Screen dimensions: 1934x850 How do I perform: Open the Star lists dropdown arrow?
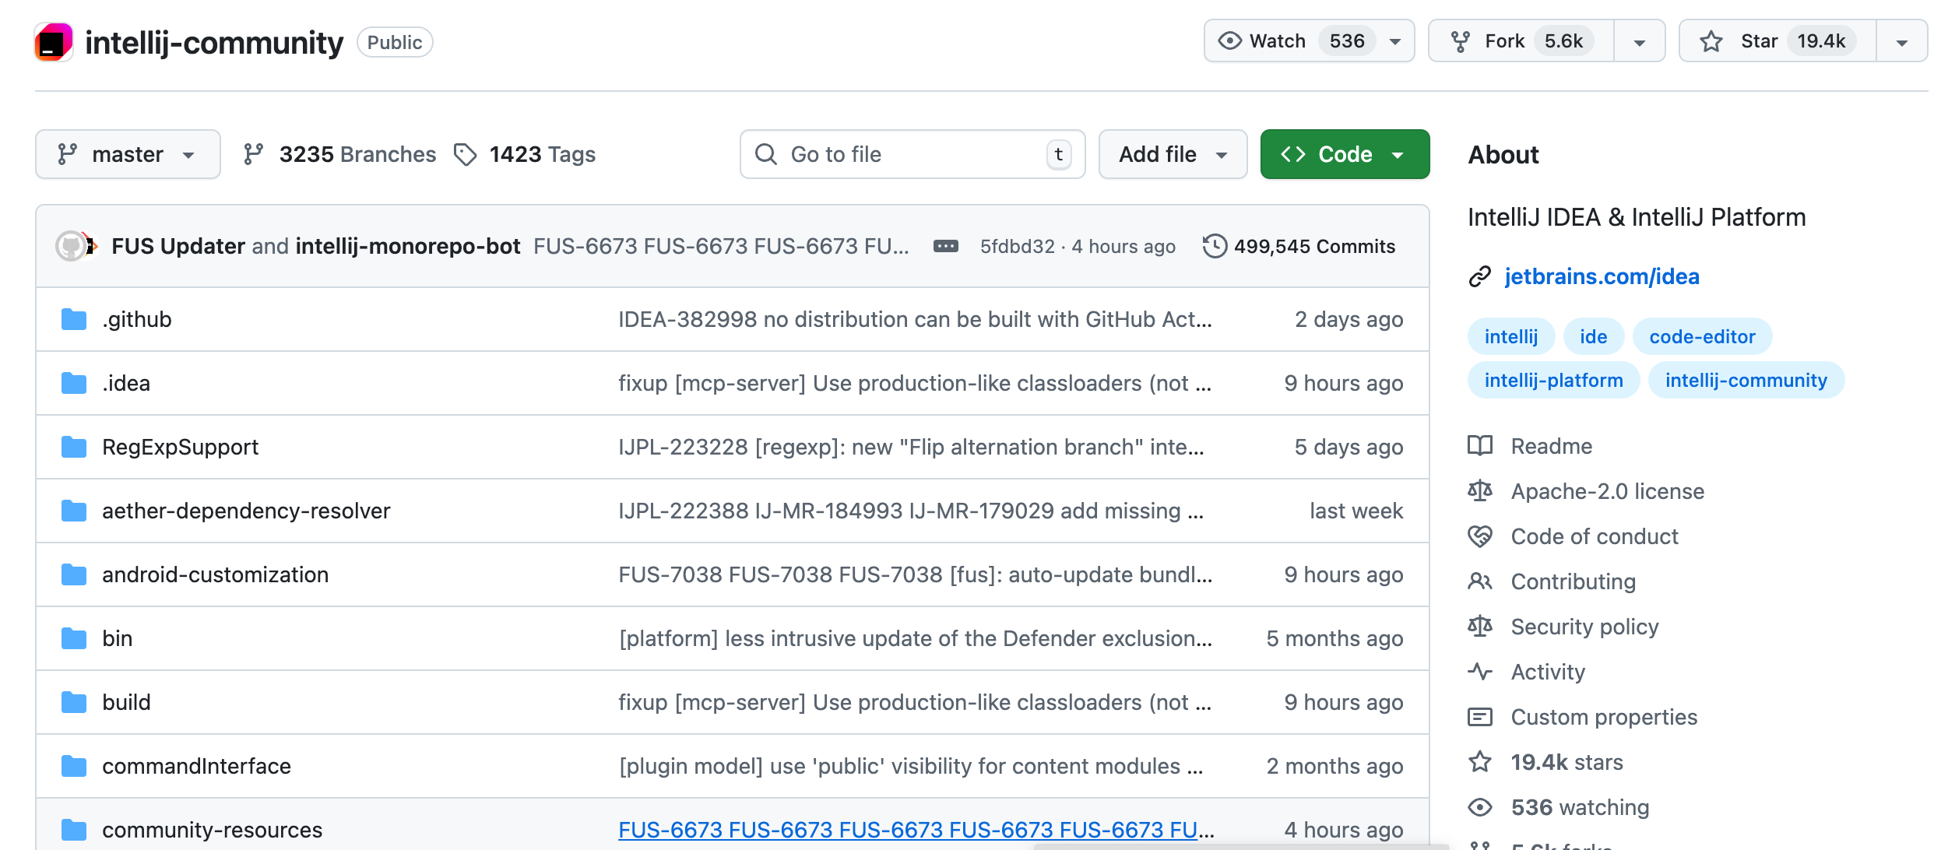click(x=1902, y=41)
